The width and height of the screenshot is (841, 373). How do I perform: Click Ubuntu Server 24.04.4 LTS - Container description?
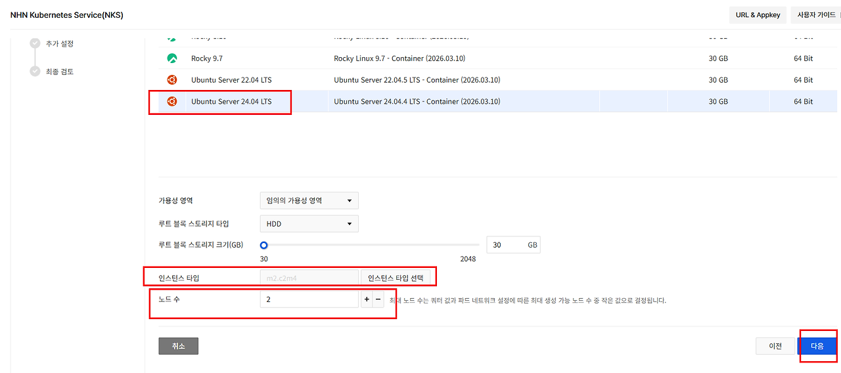click(417, 102)
